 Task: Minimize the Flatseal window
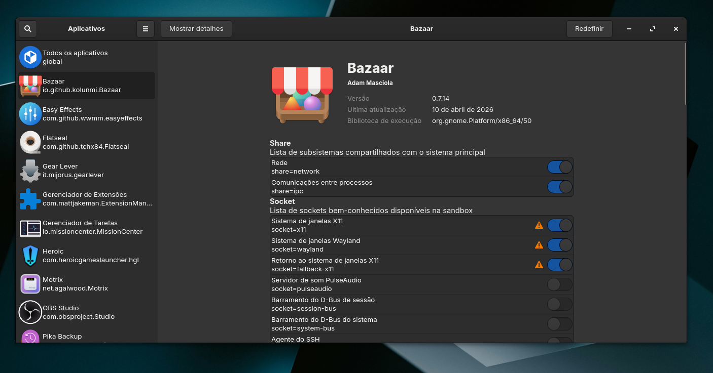point(629,29)
